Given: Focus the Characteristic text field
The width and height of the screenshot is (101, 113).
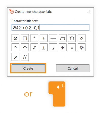Looking at the screenshot, I should pos(50,28).
